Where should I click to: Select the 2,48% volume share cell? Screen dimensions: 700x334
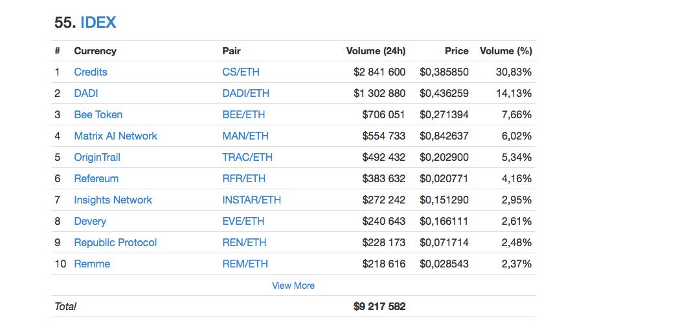click(517, 243)
